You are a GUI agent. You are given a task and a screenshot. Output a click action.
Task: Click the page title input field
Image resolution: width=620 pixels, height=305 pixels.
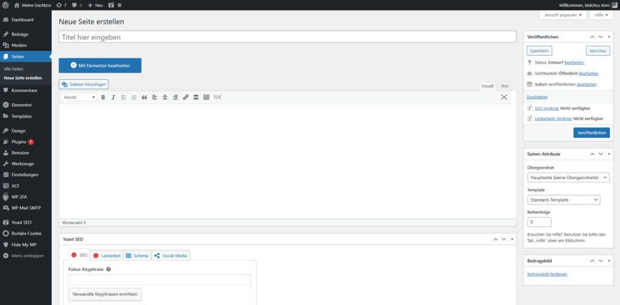(x=288, y=37)
